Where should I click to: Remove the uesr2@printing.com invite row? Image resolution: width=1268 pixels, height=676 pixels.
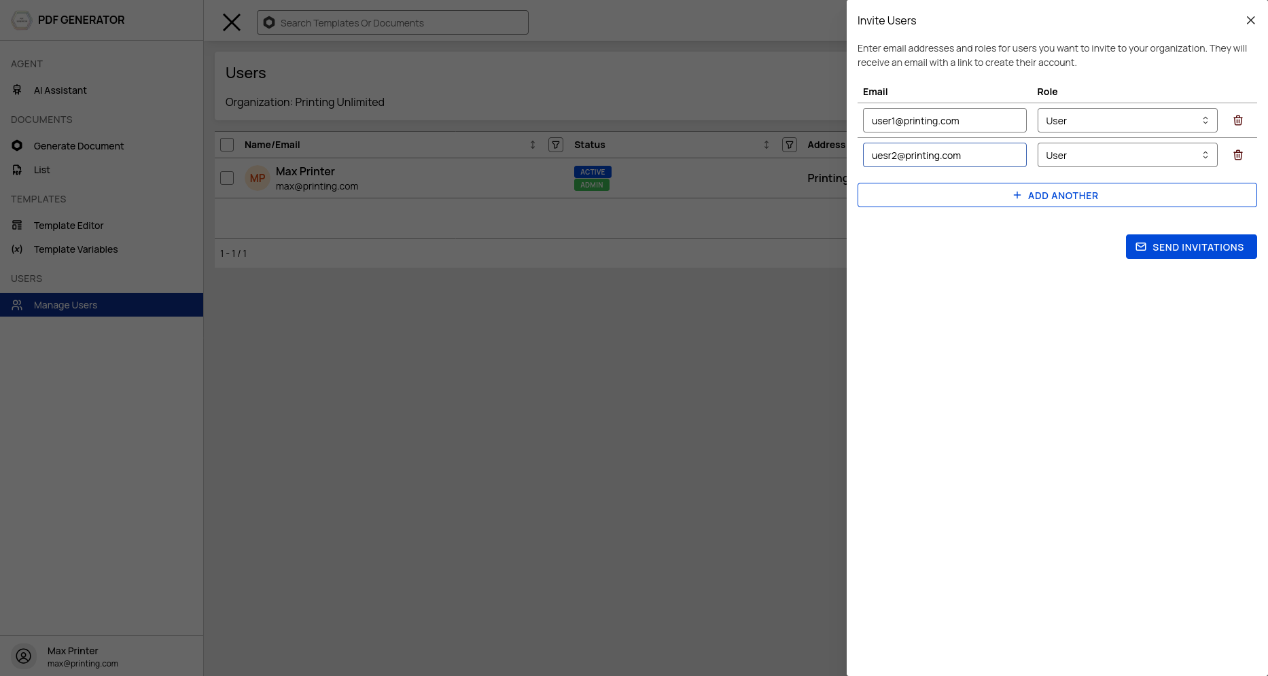tap(1238, 155)
